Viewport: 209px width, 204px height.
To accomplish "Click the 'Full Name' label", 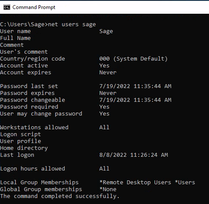I will 15,38.
